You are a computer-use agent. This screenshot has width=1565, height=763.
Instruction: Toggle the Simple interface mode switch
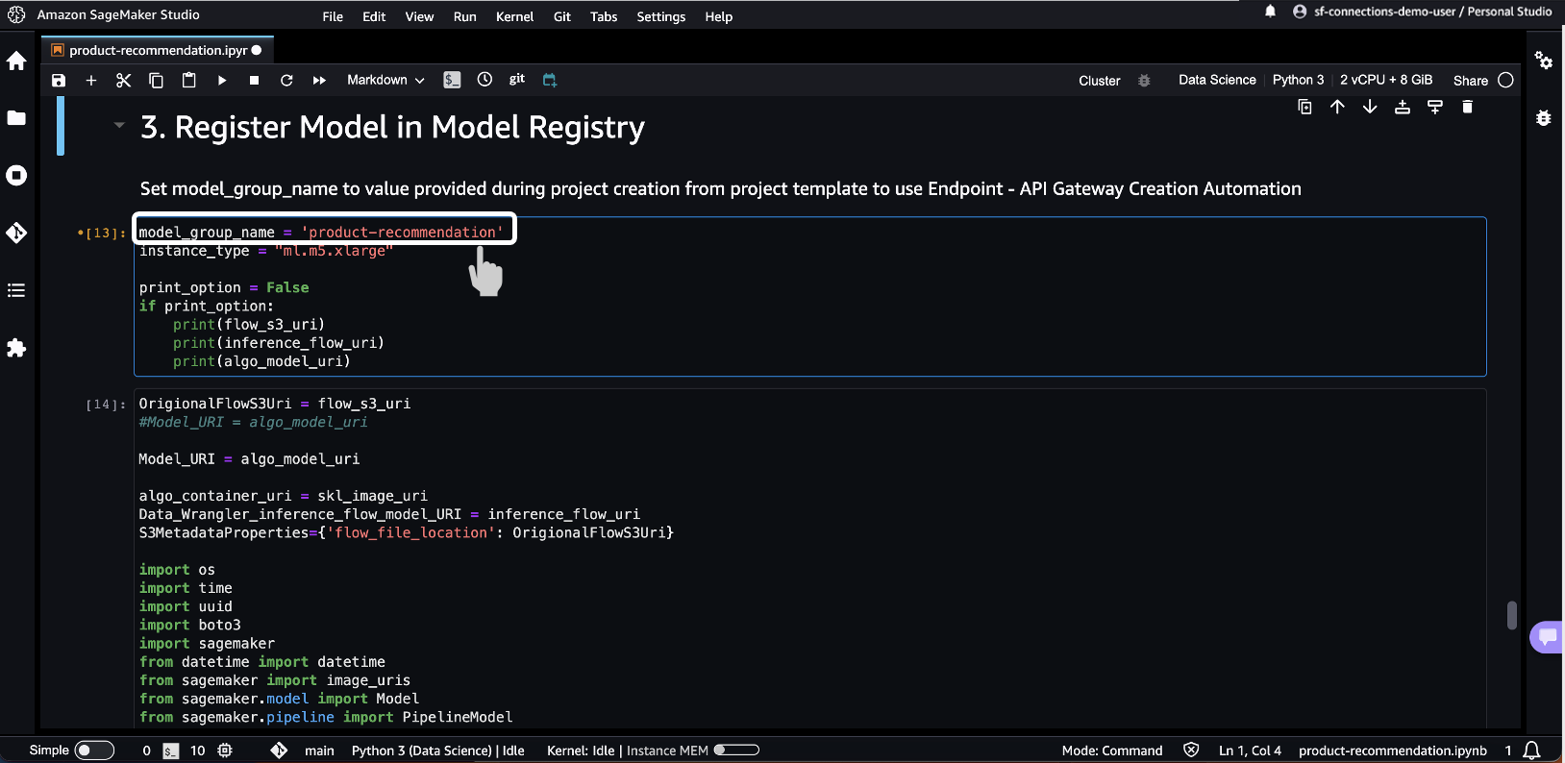click(93, 751)
